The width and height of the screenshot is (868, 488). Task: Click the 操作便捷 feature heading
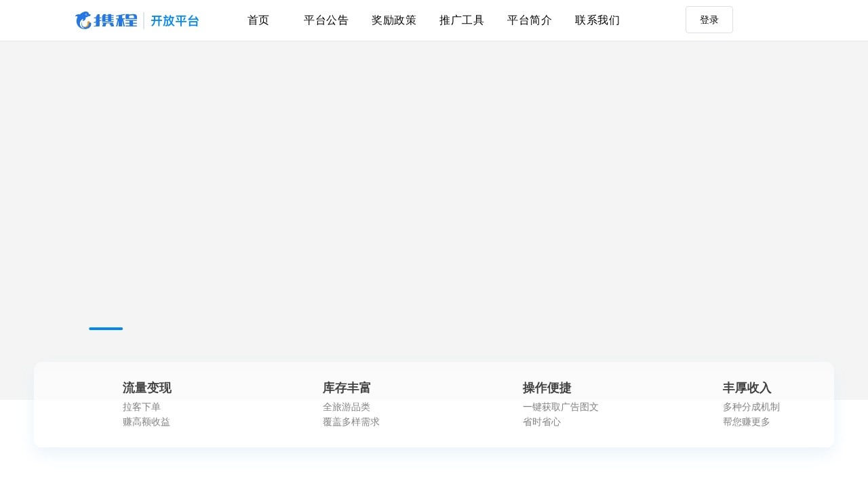547,388
